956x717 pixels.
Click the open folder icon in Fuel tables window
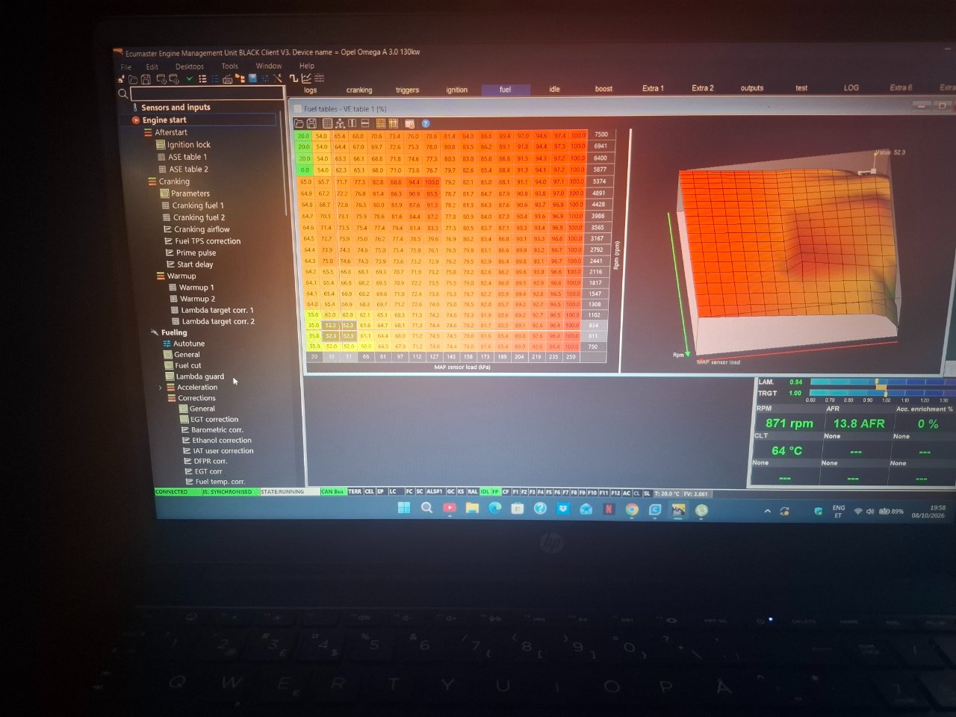point(299,123)
